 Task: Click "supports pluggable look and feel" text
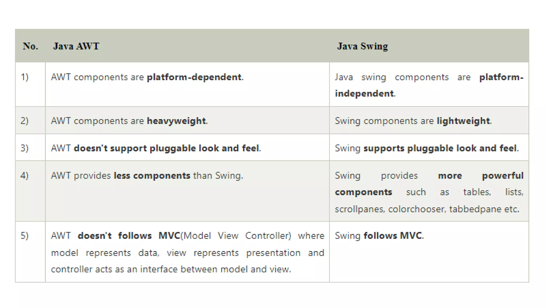point(440,148)
